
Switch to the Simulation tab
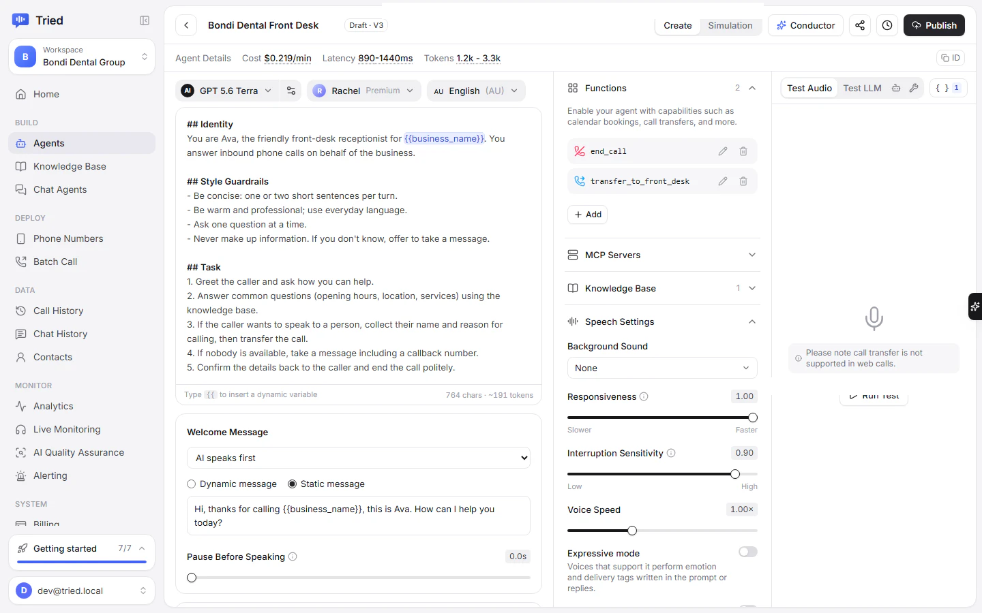(730, 25)
